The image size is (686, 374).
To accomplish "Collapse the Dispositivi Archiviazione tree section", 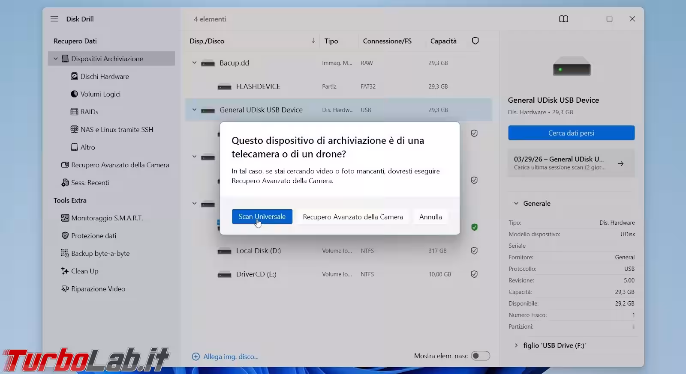I will click(x=55, y=59).
